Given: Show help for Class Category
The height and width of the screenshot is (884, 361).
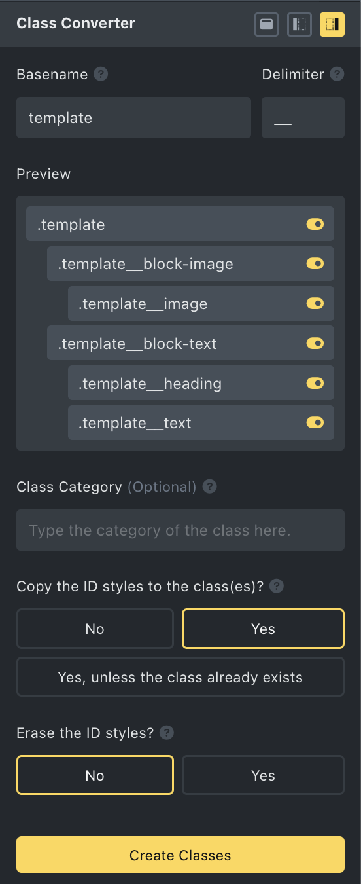Looking at the screenshot, I should tap(210, 487).
